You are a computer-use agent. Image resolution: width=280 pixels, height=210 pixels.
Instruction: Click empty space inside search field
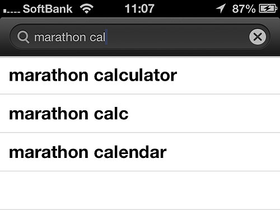point(178,37)
